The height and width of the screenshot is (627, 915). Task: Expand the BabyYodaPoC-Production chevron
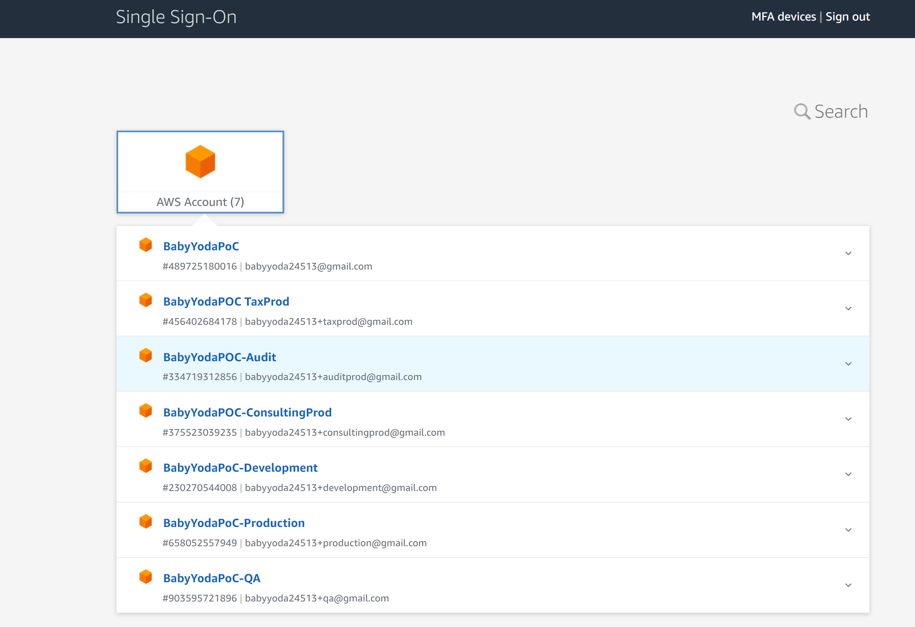click(x=848, y=530)
